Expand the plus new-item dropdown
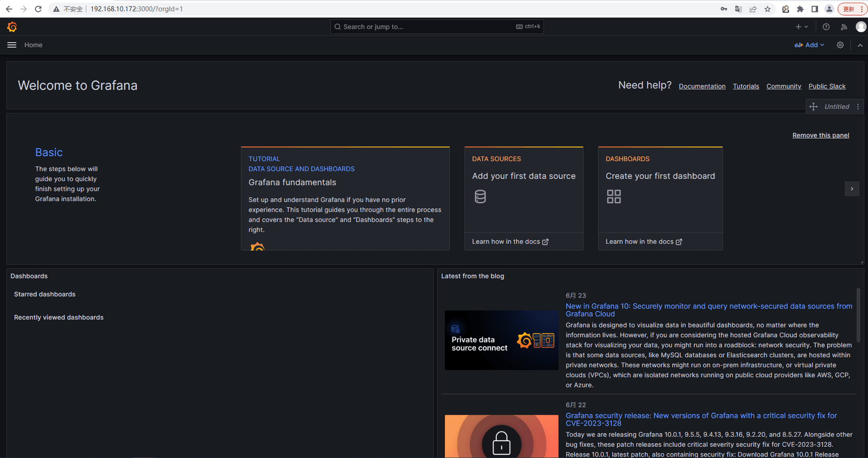The height and width of the screenshot is (458, 868). point(802,27)
